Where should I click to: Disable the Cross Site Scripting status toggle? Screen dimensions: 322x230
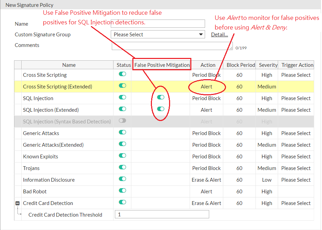pyautogui.click(x=122, y=75)
